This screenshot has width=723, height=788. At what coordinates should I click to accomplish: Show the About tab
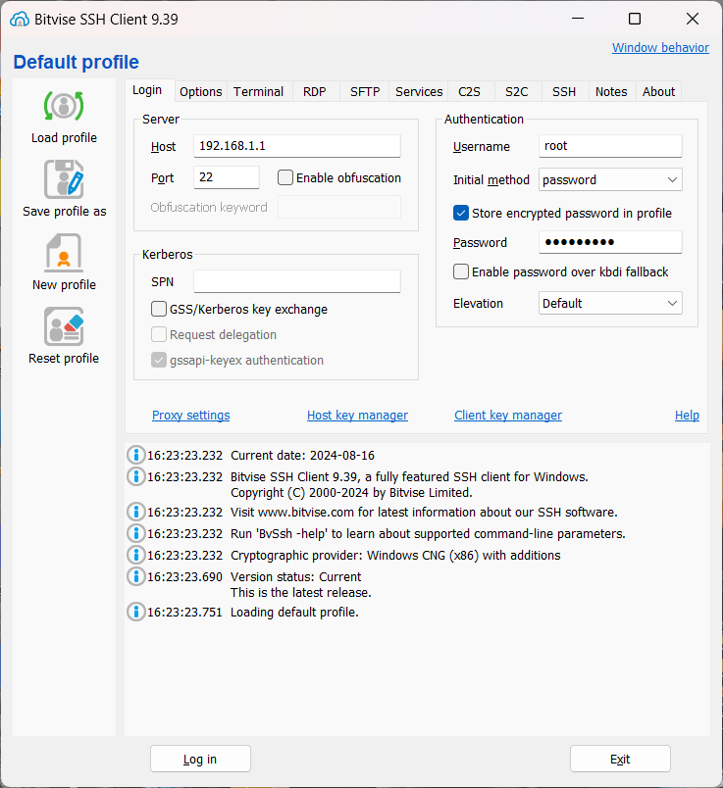point(658,92)
